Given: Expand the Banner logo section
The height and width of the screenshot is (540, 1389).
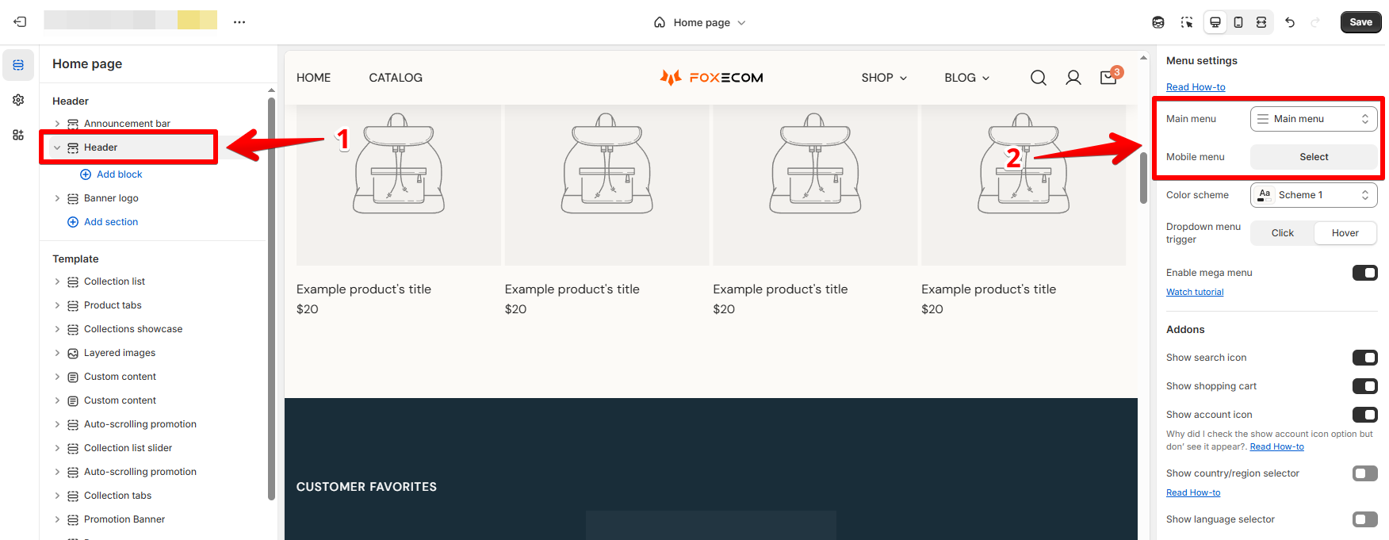Looking at the screenshot, I should (x=57, y=198).
